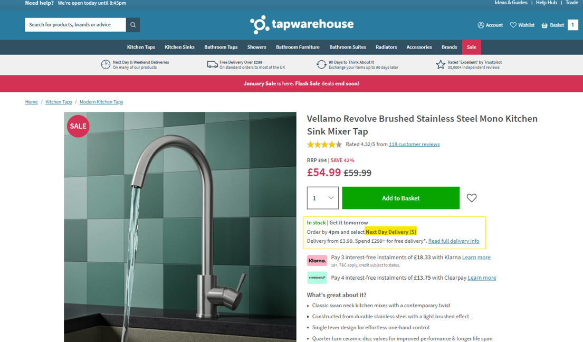Open Account via the user icon

(481, 25)
